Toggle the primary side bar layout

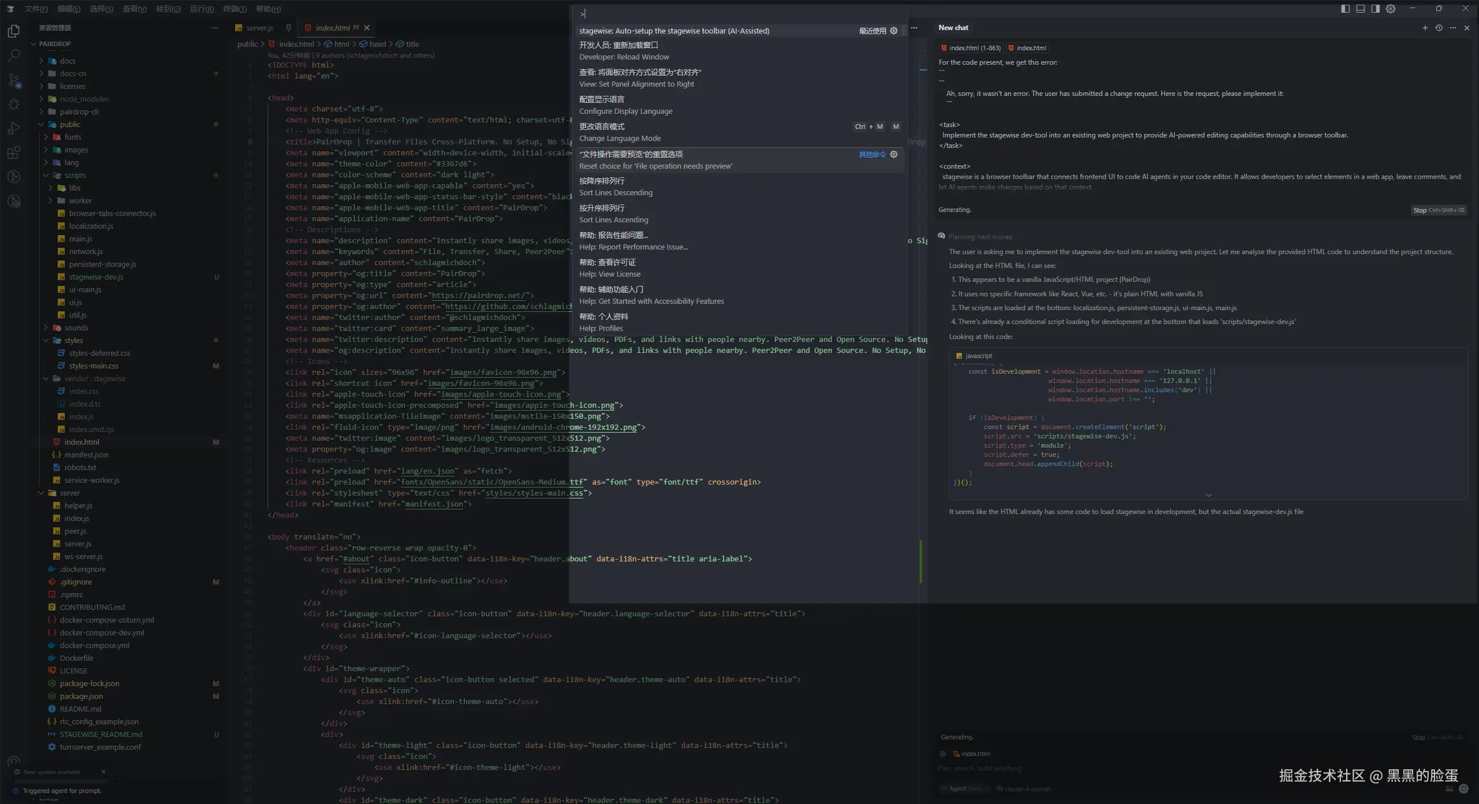pyautogui.click(x=1346, y=9)
